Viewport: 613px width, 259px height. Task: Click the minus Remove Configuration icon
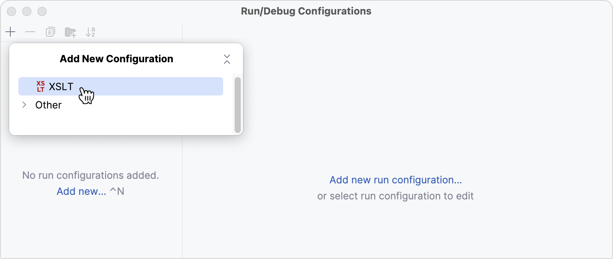tap(30, 32)
